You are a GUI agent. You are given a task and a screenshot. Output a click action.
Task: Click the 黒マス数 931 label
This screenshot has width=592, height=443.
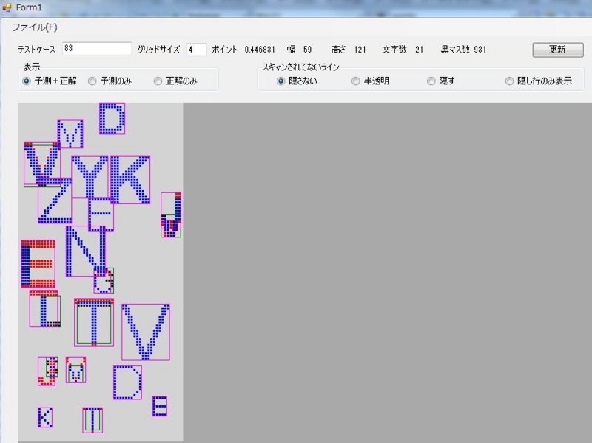tap(463, 50)
